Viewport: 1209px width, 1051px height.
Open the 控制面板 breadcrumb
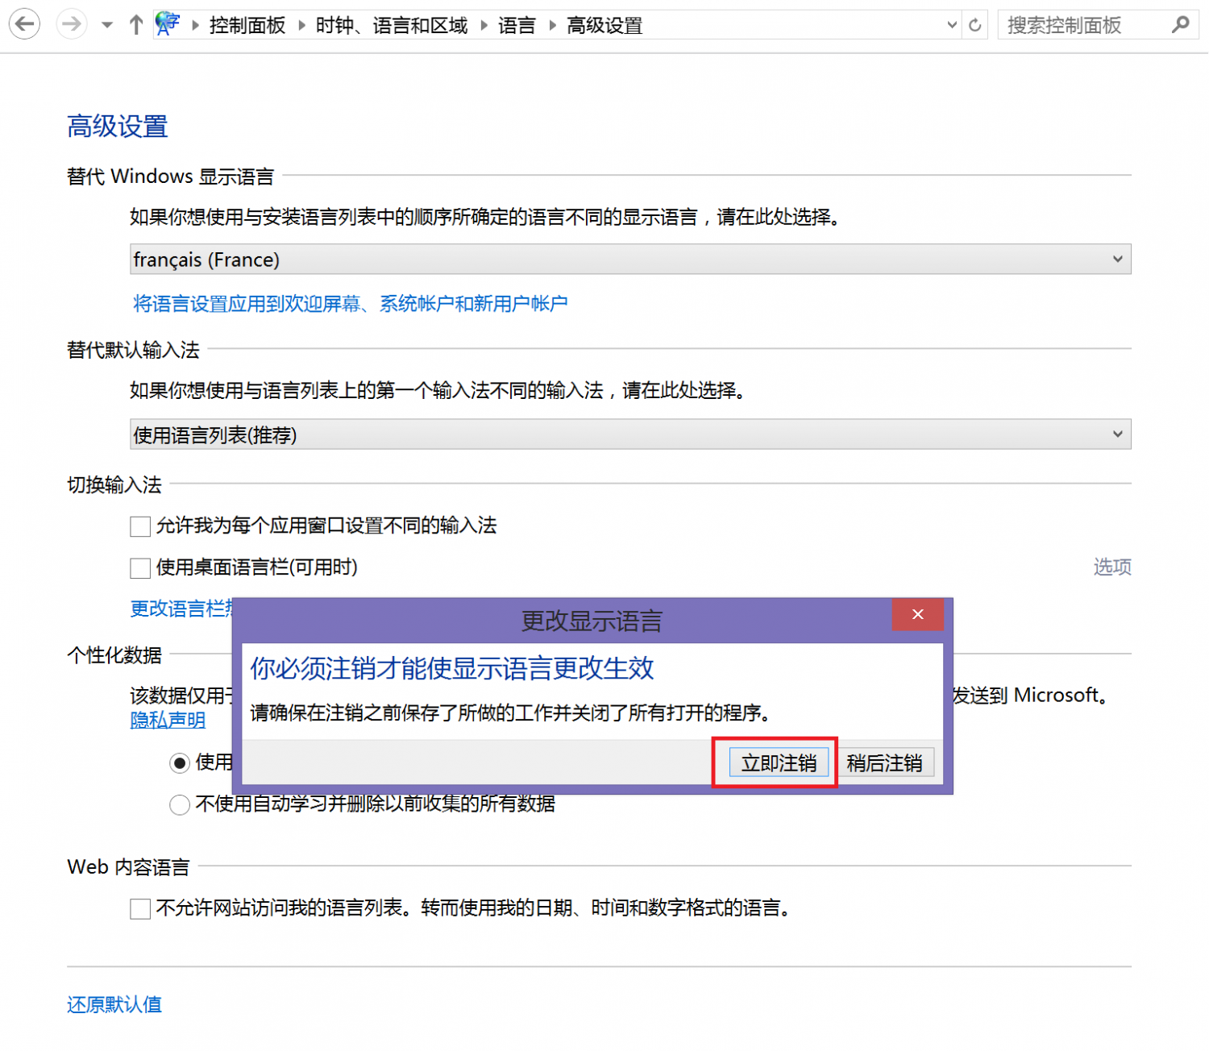click(x=247, y=26)
